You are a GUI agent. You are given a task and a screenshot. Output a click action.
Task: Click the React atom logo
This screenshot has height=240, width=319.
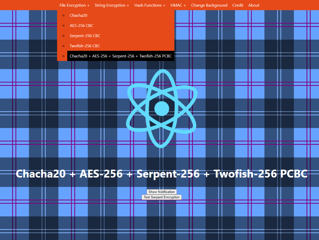tap(162, 108)
